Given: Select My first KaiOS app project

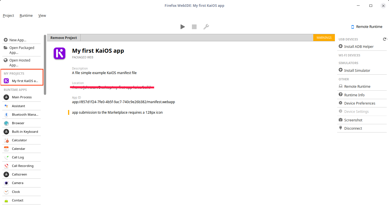Looking at the screenshot, I should click(x=22, y=81).
